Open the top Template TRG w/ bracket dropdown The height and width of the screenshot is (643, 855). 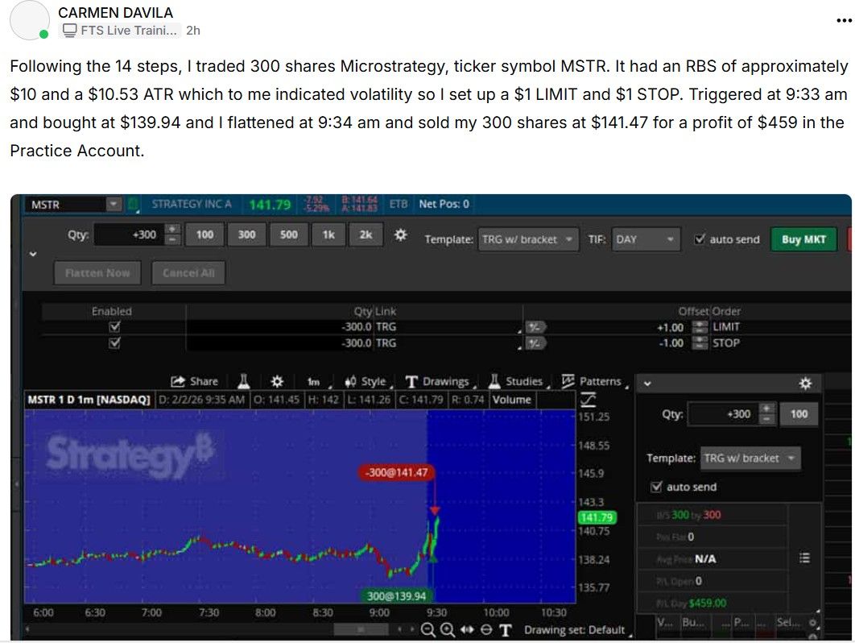527,239
